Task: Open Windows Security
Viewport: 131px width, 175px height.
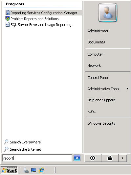Action: coord(101,123)
